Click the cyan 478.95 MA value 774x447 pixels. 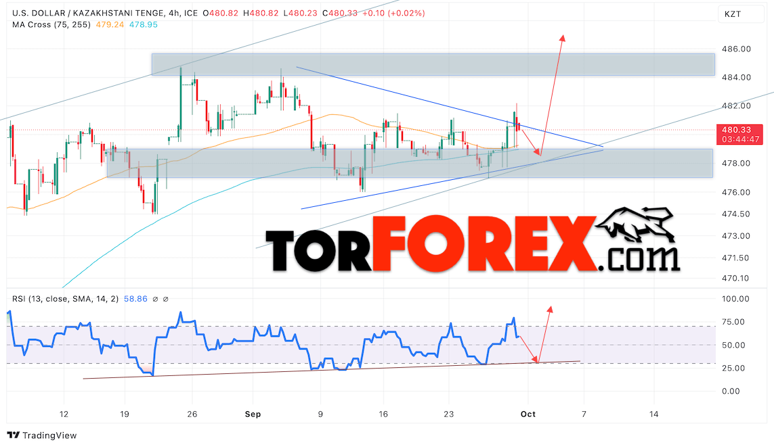point(144,24)
